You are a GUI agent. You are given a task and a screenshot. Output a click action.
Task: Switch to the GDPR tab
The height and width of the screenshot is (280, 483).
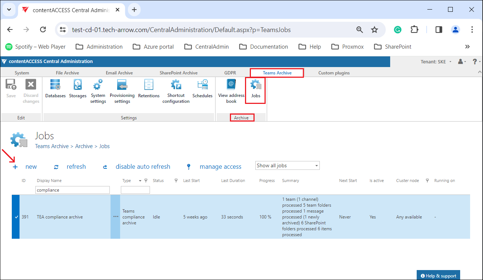(230, 73)
